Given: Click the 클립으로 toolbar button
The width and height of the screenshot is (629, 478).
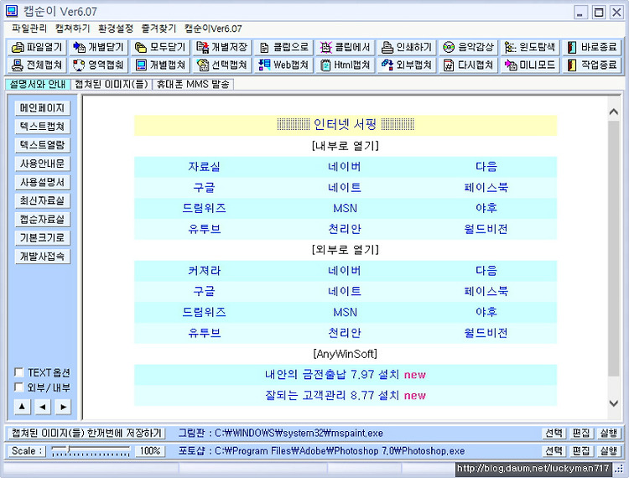Looking at the screenshot, I should tap(284, 47).
